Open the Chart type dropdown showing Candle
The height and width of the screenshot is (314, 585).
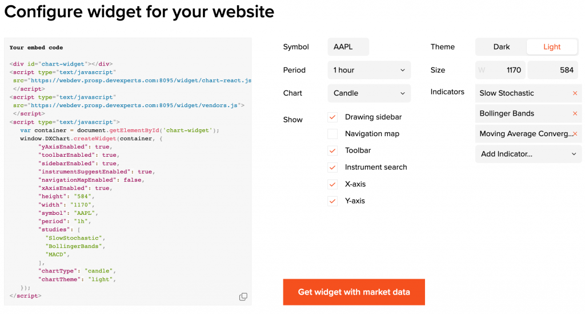369,93
